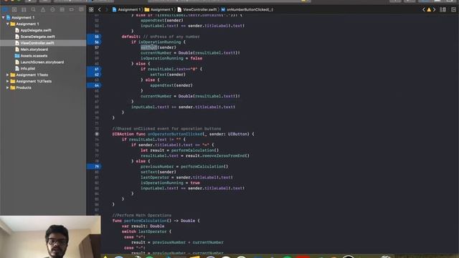Click the yellow warning issue indicator
This screenshot has width=459, height=258.
[429, 9]
